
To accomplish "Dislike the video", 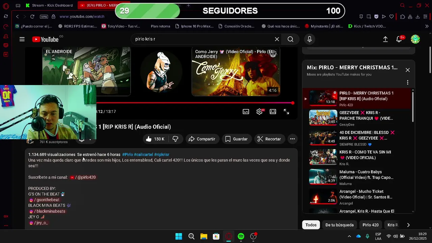I will 175,139.
